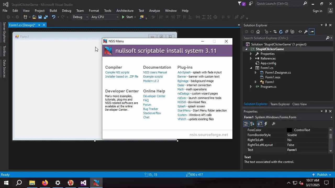
Task: Open the document tab list dropdown arrow
Action: (239, 25)
